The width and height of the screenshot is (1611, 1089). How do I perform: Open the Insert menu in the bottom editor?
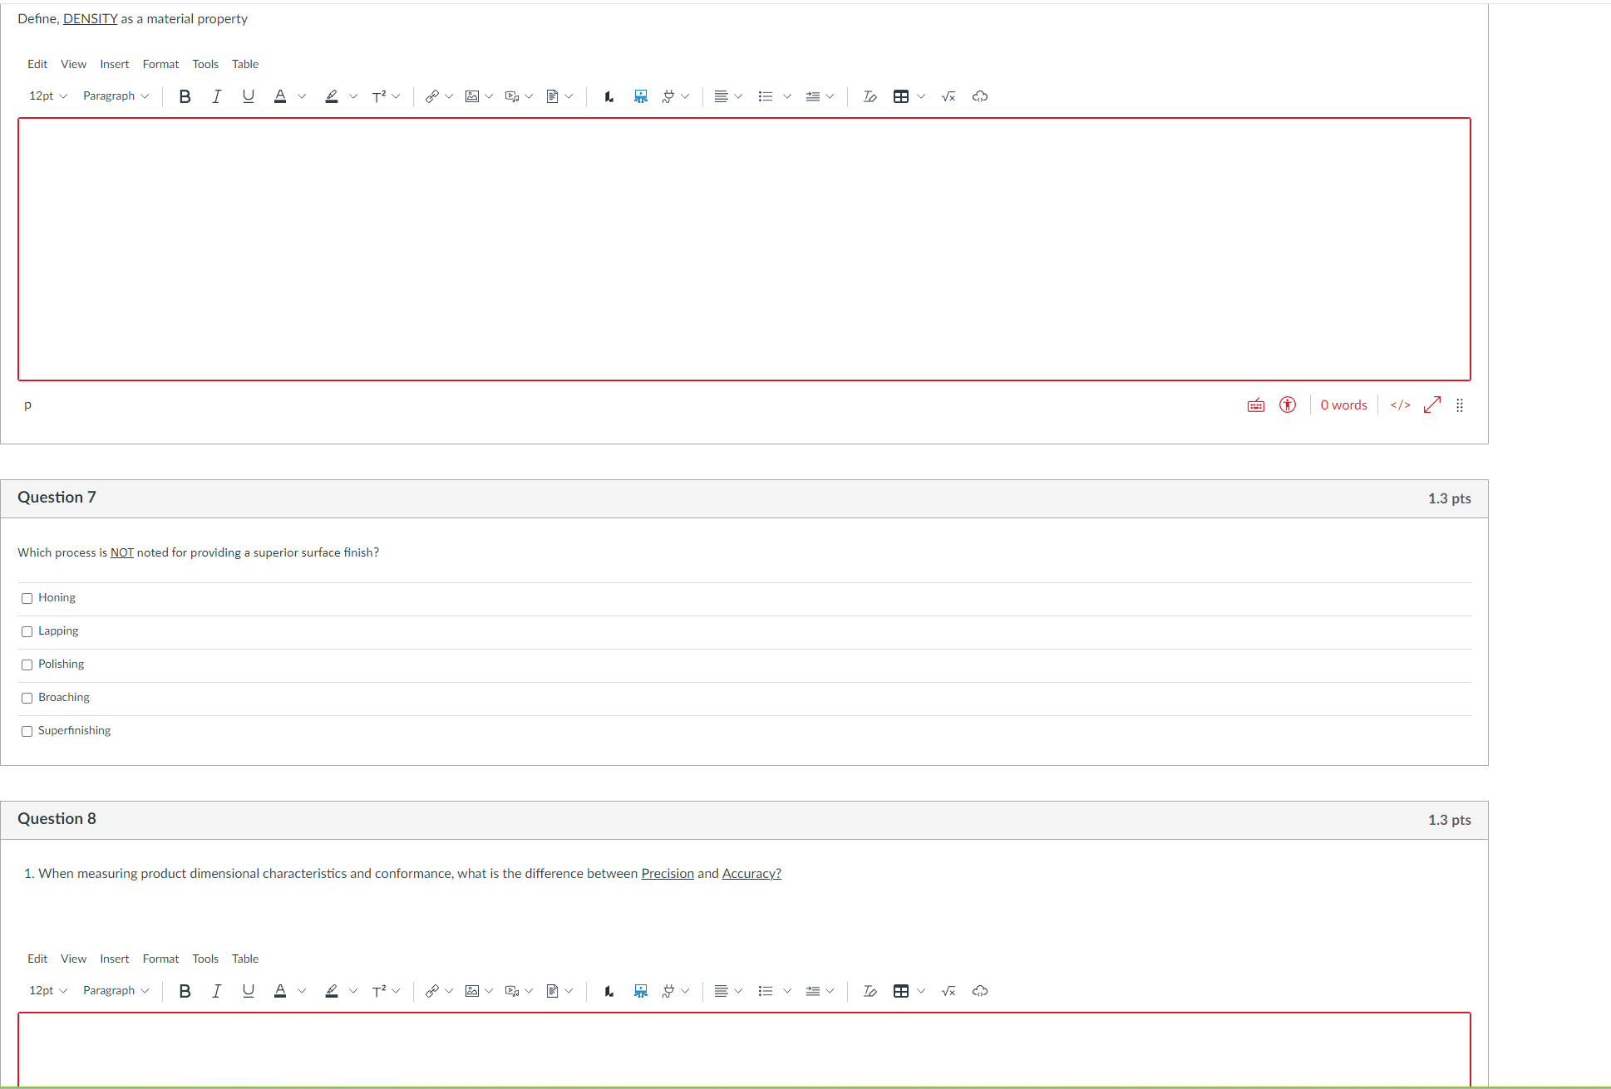(x=114, y=959)
